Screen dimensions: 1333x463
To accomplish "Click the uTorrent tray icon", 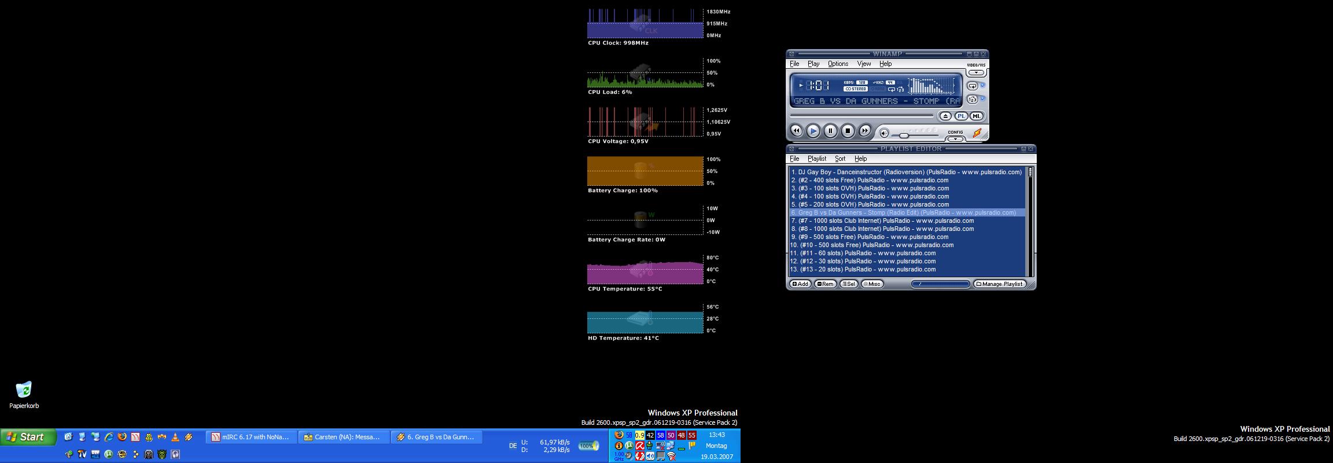I will tap(629, 446).
